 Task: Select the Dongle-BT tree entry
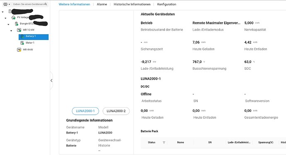[x=27, y=23]
